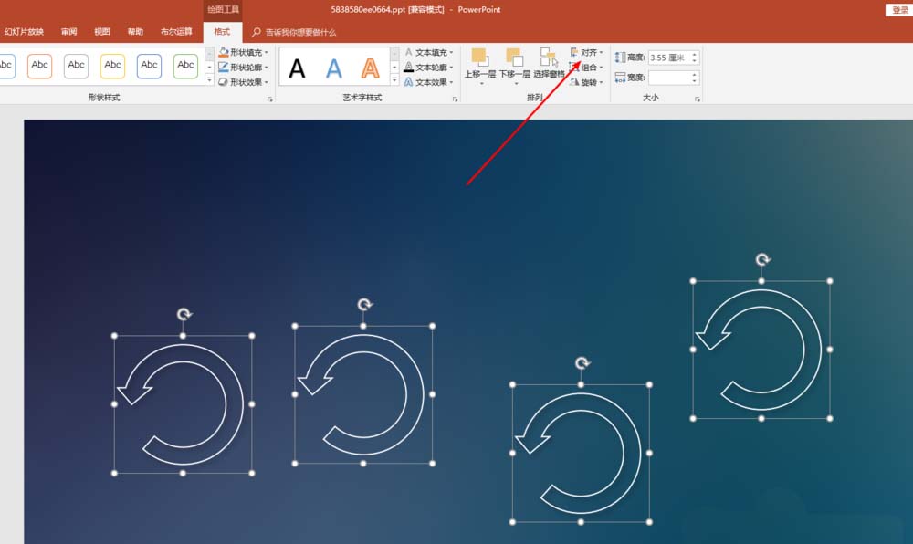The height and width of the screenshot is (544, 913).
Task: Open the 幻灯片放映 ribbon tab
Action: tap(24, 31)
